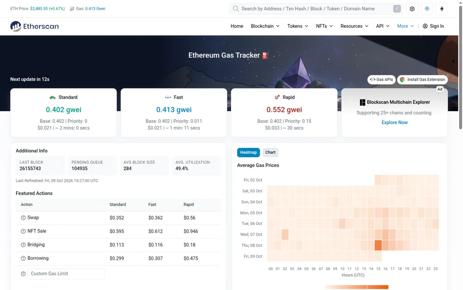The height and width of the screenshot is (290, 463).
Task: Click the avg block size value 284
Action: click(x=127, y=169)
